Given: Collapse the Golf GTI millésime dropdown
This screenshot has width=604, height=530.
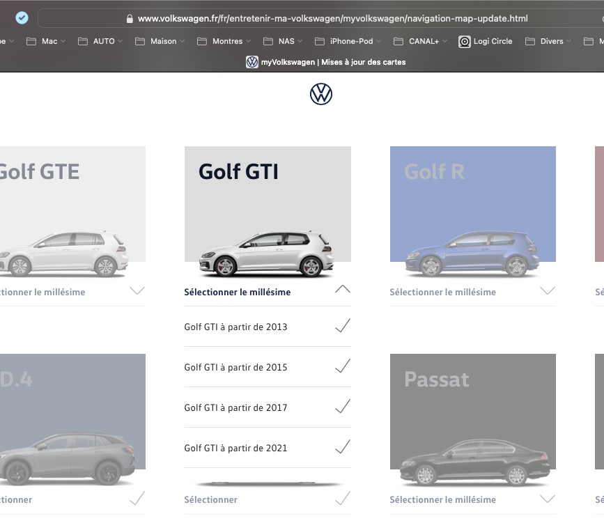Looking at the screenshot, I should (268, 292).
